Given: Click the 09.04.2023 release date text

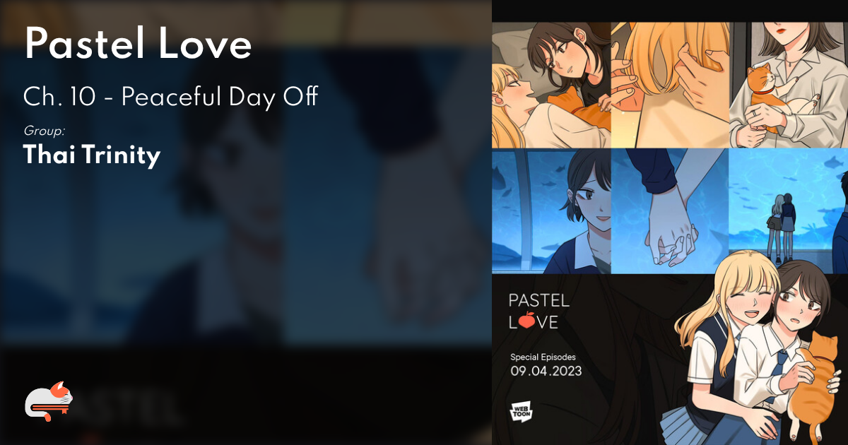Looking at the screenshot, I should pos(546,371).
